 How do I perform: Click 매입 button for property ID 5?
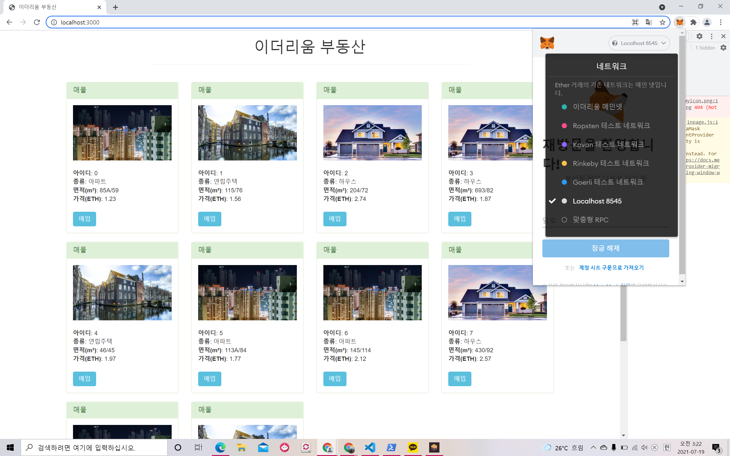pos(209,379)
